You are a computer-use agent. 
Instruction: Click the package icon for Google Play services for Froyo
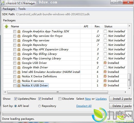[x=19, y=36]
